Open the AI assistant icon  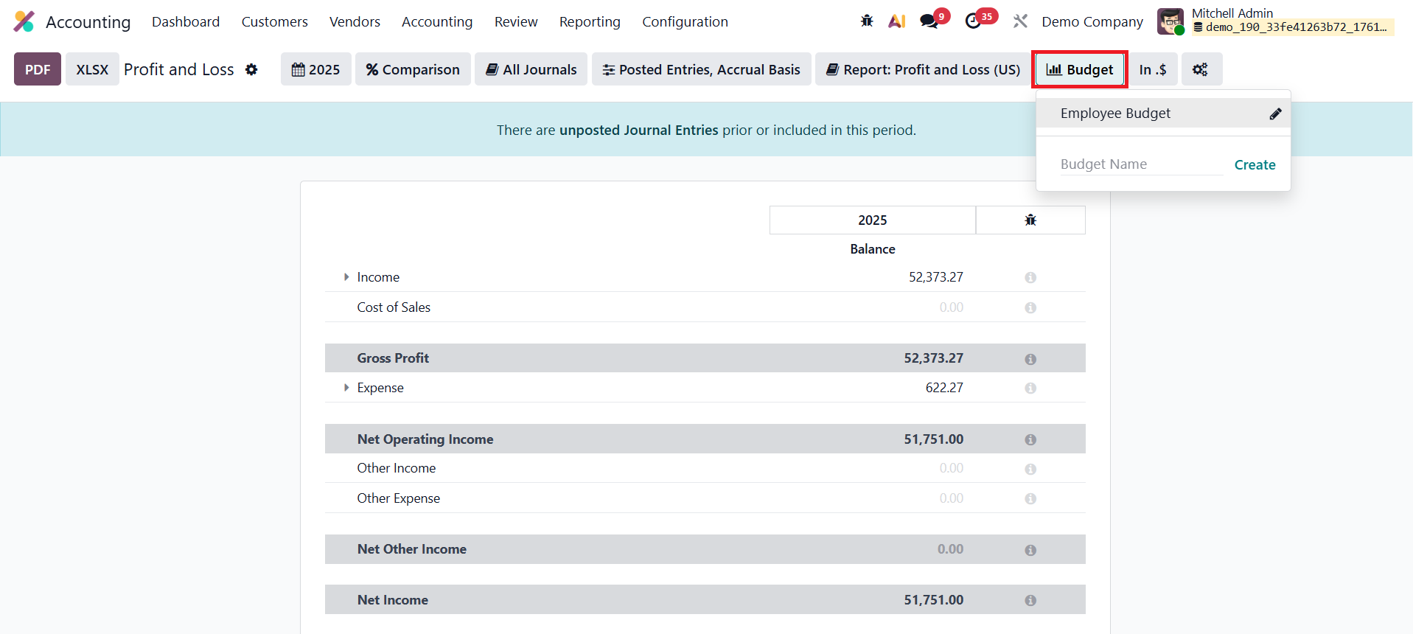click(896, 21)
